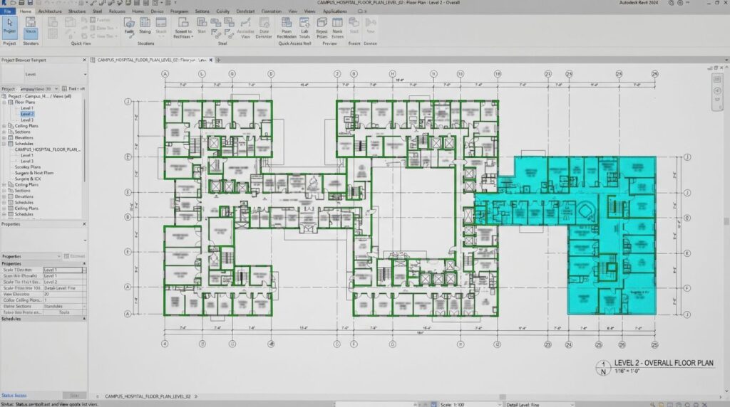Open the Scale 1:100 status dropdown
Screen dimensions: 730x407
500,405
